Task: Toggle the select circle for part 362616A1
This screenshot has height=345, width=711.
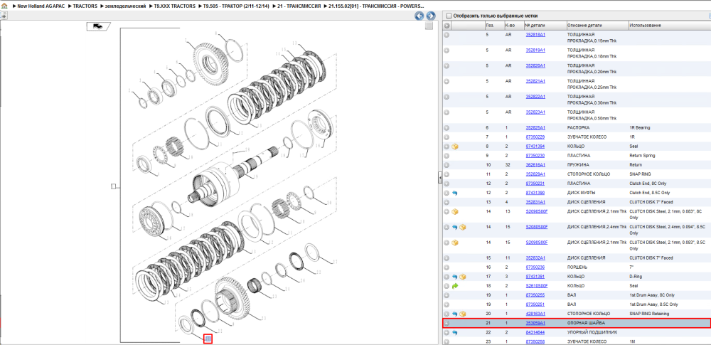Action: (x=447, y=165)
